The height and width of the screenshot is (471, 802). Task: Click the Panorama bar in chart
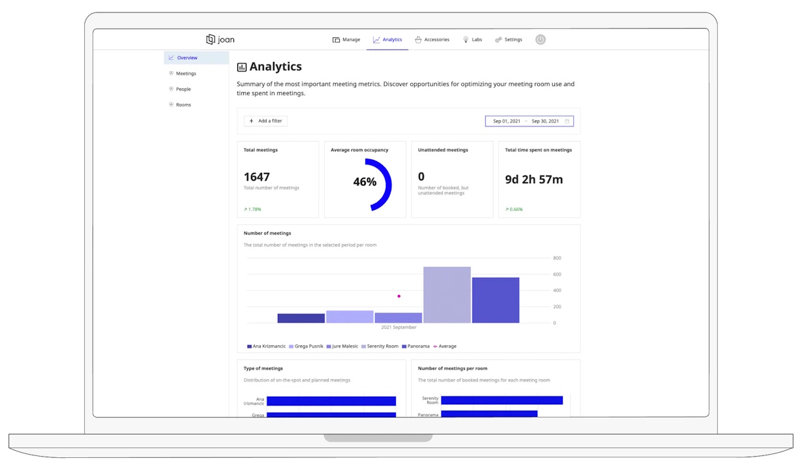click(496, 300)
